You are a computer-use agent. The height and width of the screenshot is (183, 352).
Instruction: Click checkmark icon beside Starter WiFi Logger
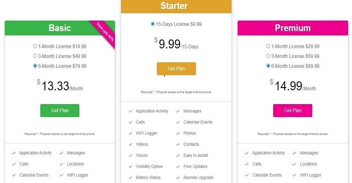coord(131,133)
